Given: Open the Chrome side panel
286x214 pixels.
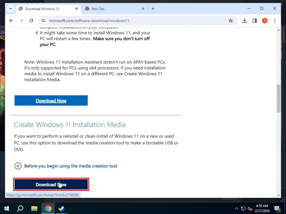Looking at the screenshot, I should click(x=255, y=21).
